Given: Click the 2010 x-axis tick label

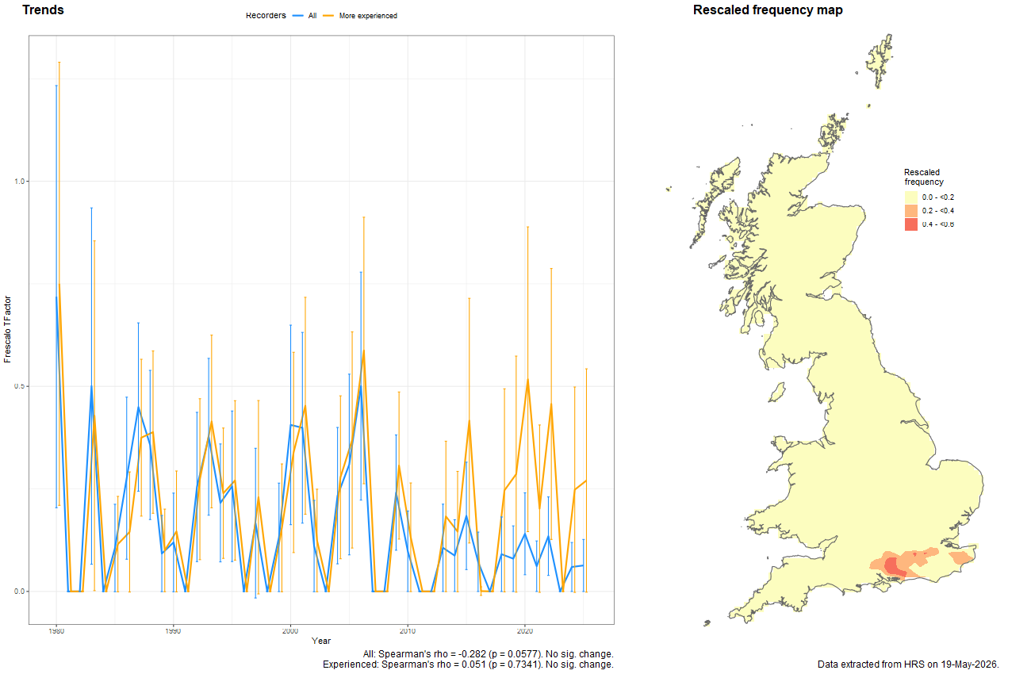Looking at the screenshot, I should point(408,631).
